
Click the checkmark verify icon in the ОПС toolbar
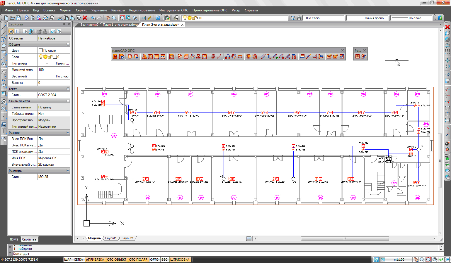(x=342, y=56)
